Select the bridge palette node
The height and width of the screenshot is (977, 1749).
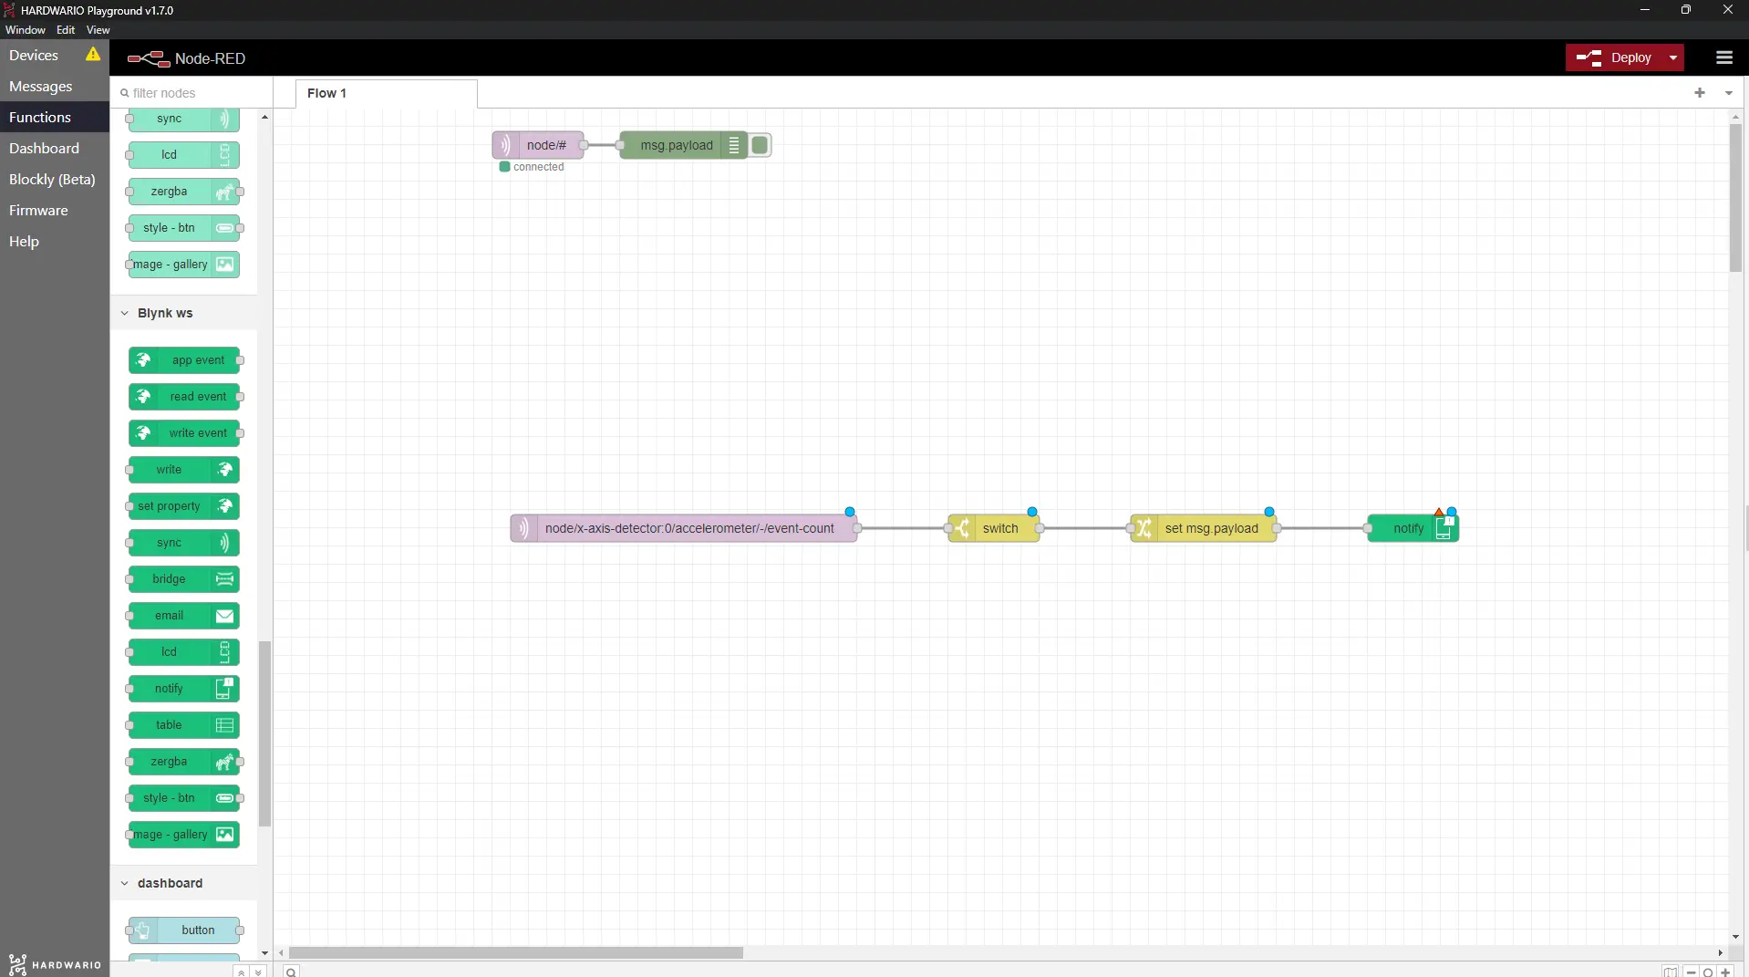(184, 579)
